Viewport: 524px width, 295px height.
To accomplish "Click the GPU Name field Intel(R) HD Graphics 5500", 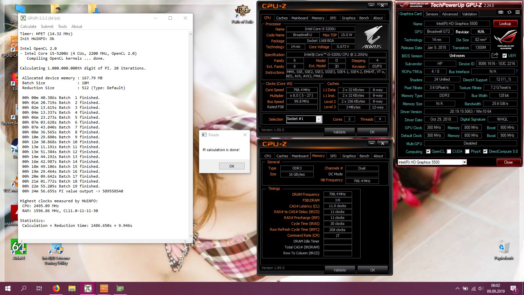I will click(457, 24).
